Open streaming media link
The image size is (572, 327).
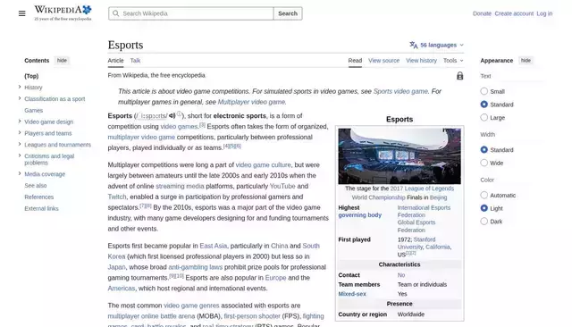click(180, 187)
